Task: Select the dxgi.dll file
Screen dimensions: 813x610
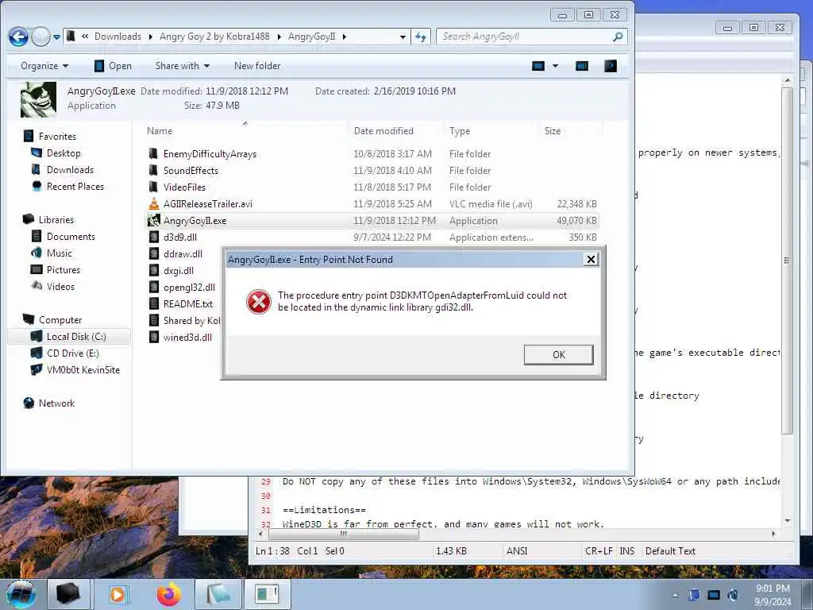Action: (x=179, y=270)
